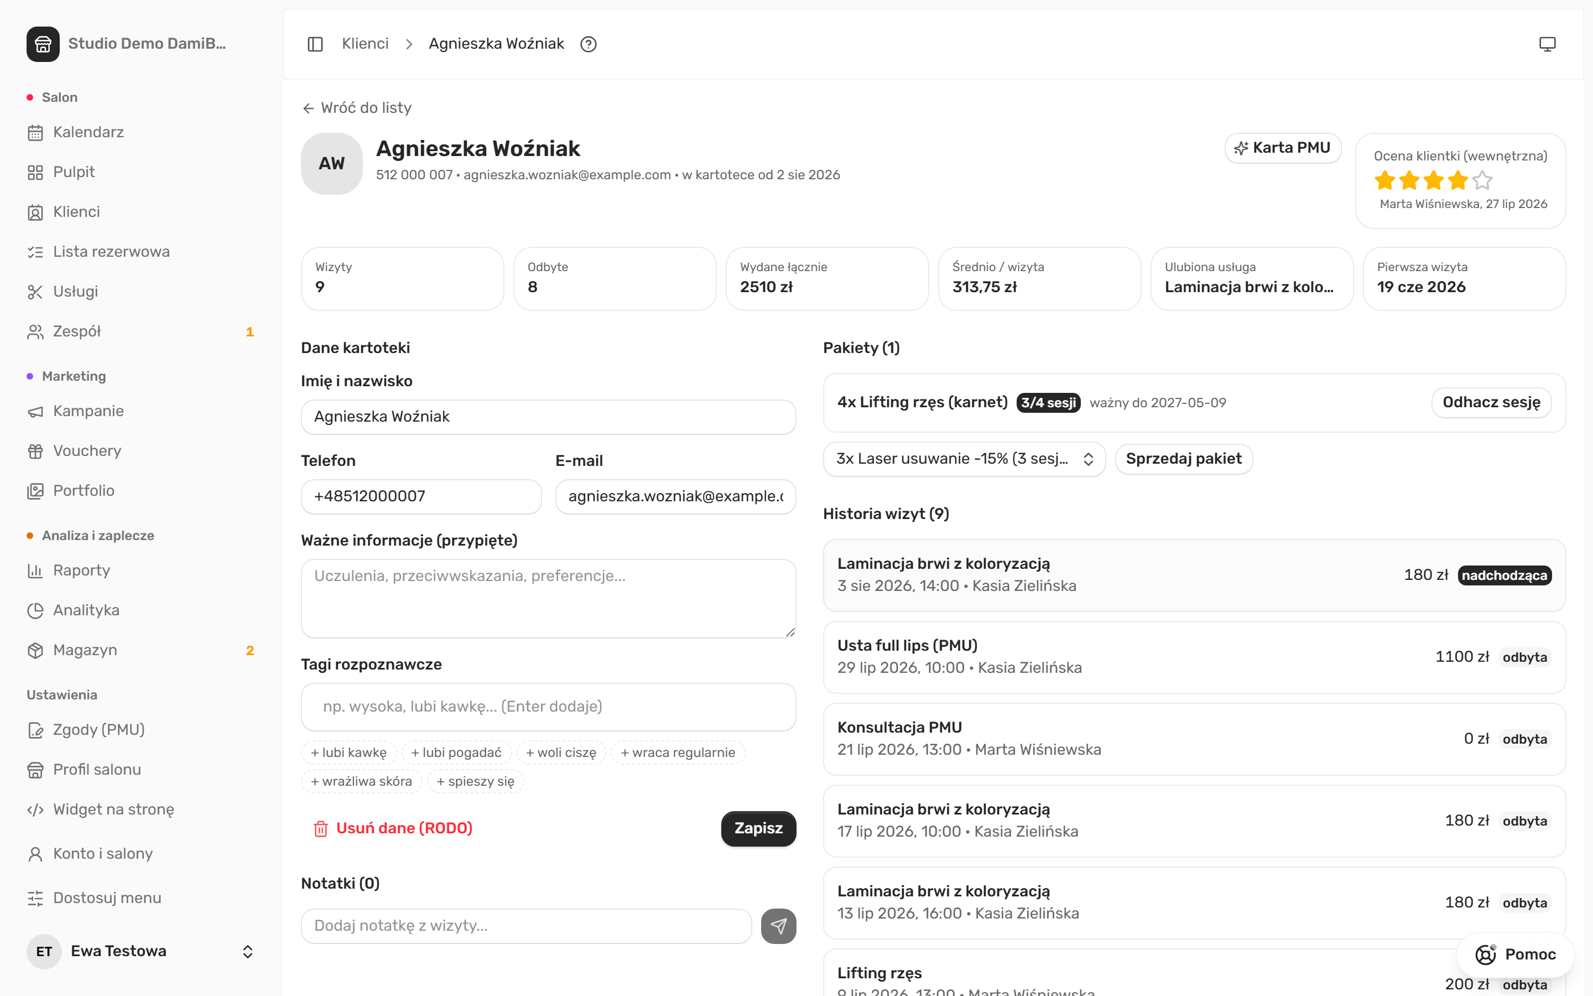Set rating to four stars
Image resolution: width=1593 pixels, height=996 pixels.
[1458, 180]
